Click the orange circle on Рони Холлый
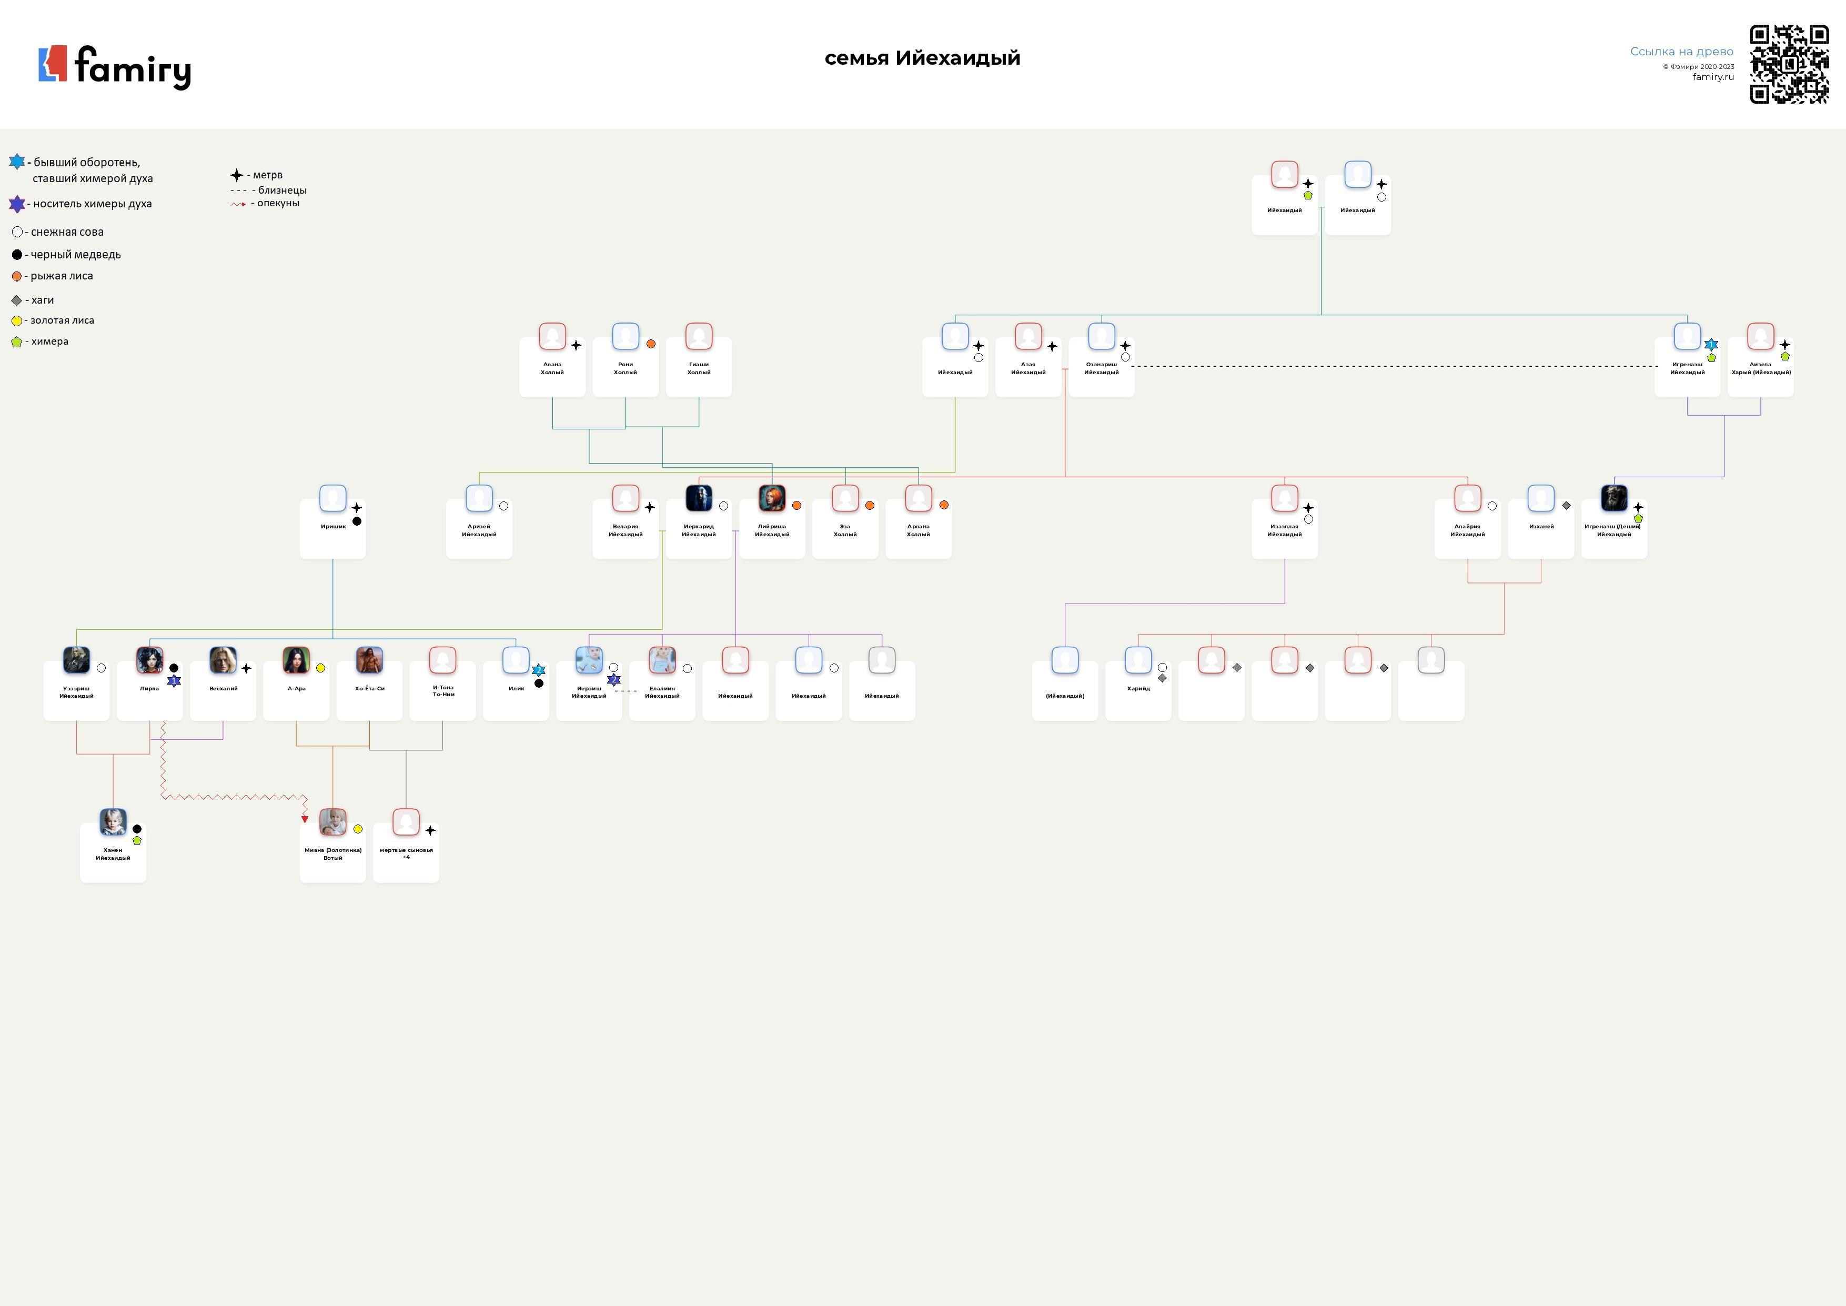 point(650,344)
